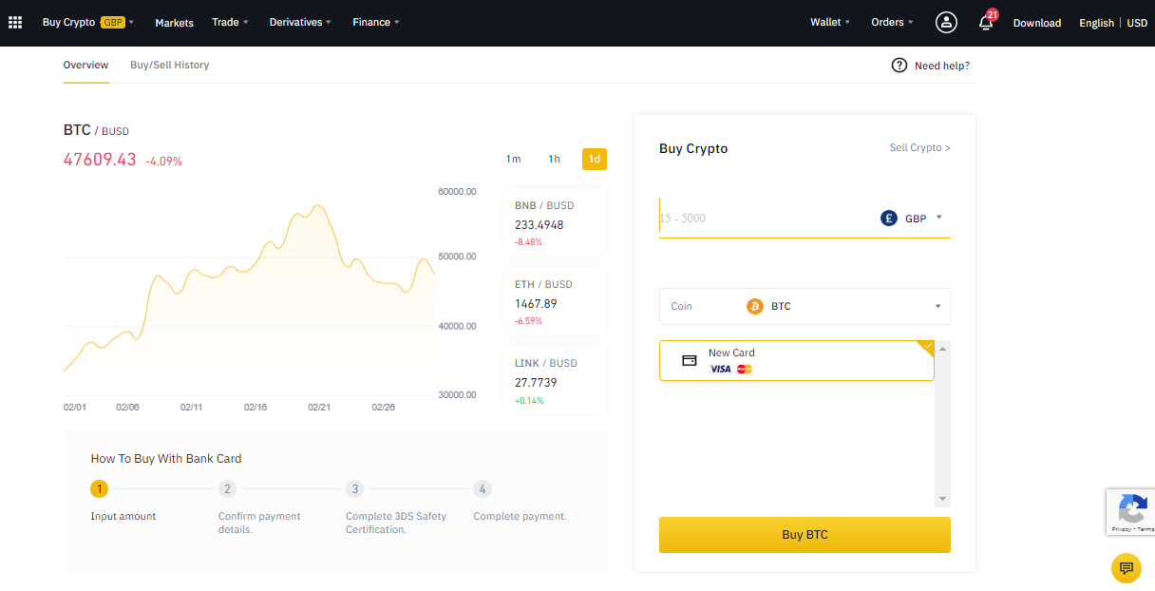1155x591 pixels.
Task: Expand the Finance menu dropdown
Action: tap(376, 22)
